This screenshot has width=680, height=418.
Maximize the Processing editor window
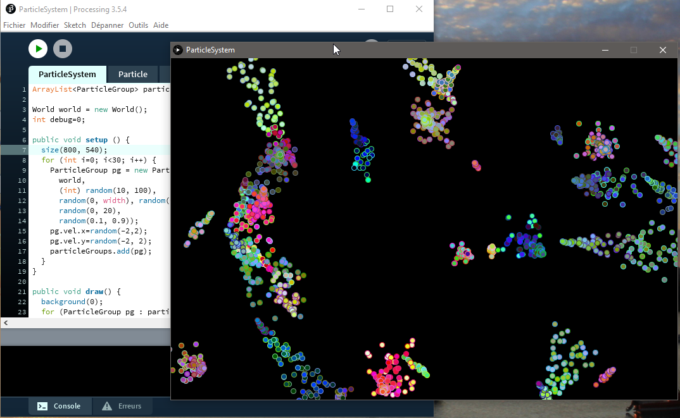point(390,9)
